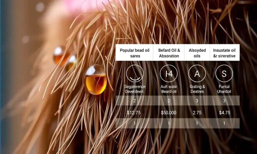Click the 3 under Grating & Deatres
Screen dimensions: 257x154
pos(197,101)
